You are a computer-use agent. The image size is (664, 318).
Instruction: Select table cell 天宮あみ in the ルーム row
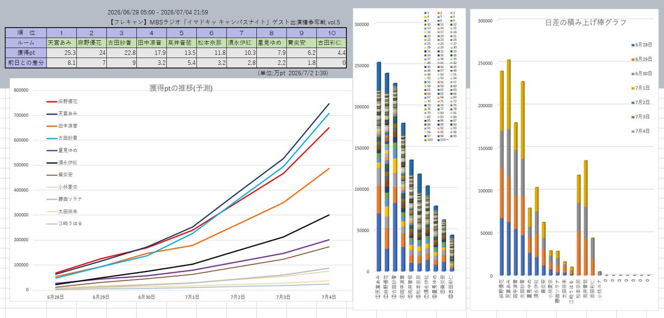click(61, 42)
